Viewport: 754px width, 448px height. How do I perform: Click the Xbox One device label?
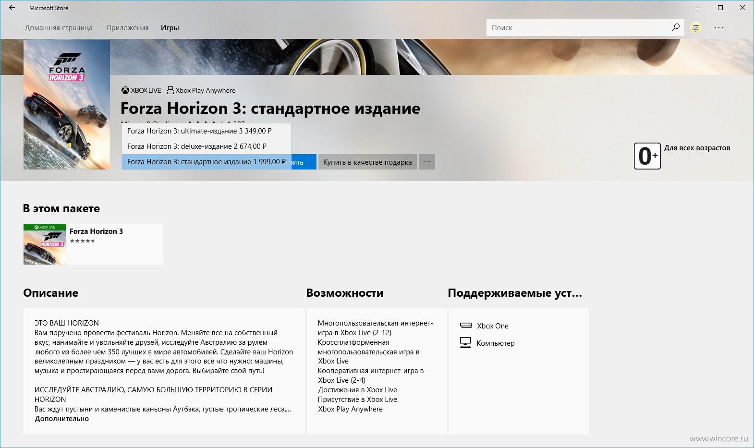[493, 326]
